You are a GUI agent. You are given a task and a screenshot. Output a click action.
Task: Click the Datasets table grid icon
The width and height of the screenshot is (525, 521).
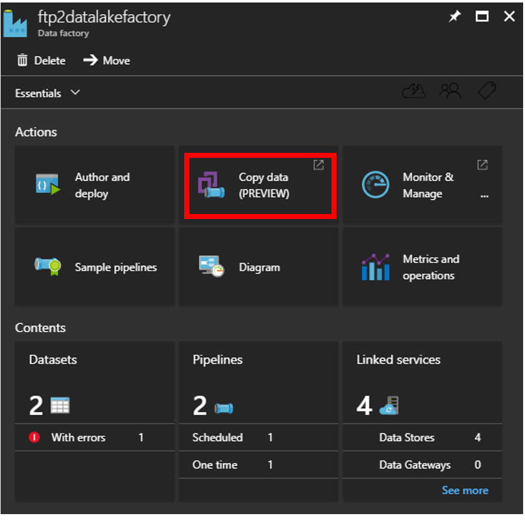(x=61, y=405)
